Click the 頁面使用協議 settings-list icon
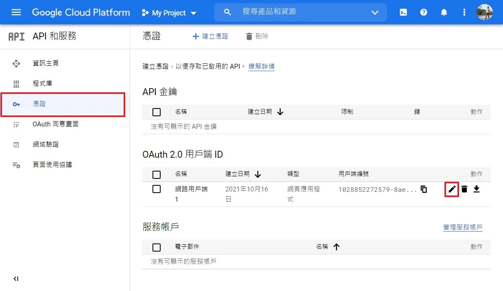 (x=16, y=165)
